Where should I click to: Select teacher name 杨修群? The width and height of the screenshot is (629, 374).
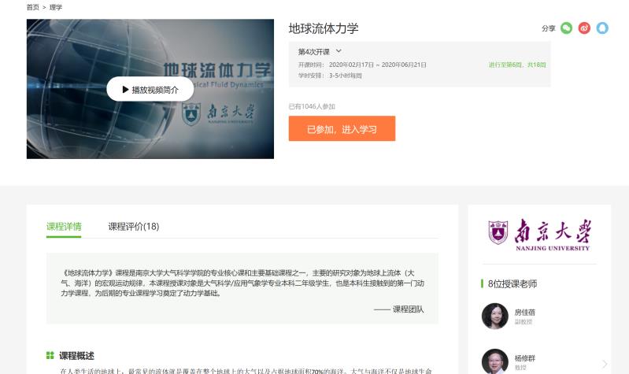click(525, 357)
